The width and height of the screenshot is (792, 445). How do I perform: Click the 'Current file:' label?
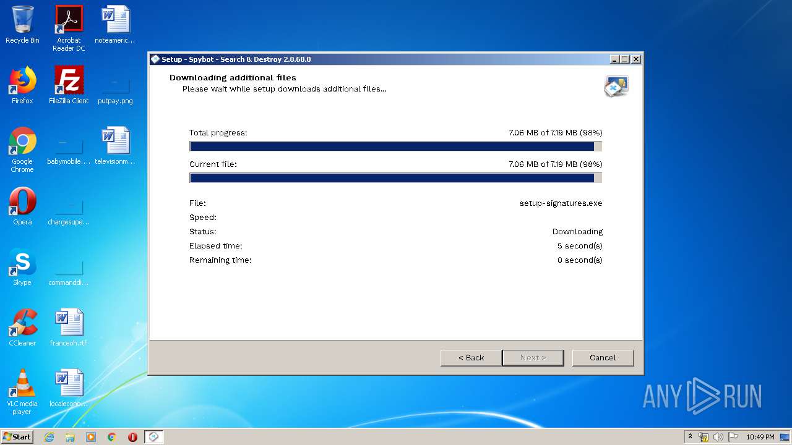(213, 164)
